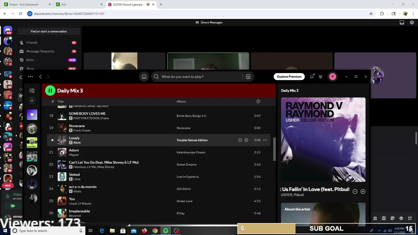Viewport: 418px width, 235px height.
Task: Select track Irreplaceable
Action: [x=79, y=211]
